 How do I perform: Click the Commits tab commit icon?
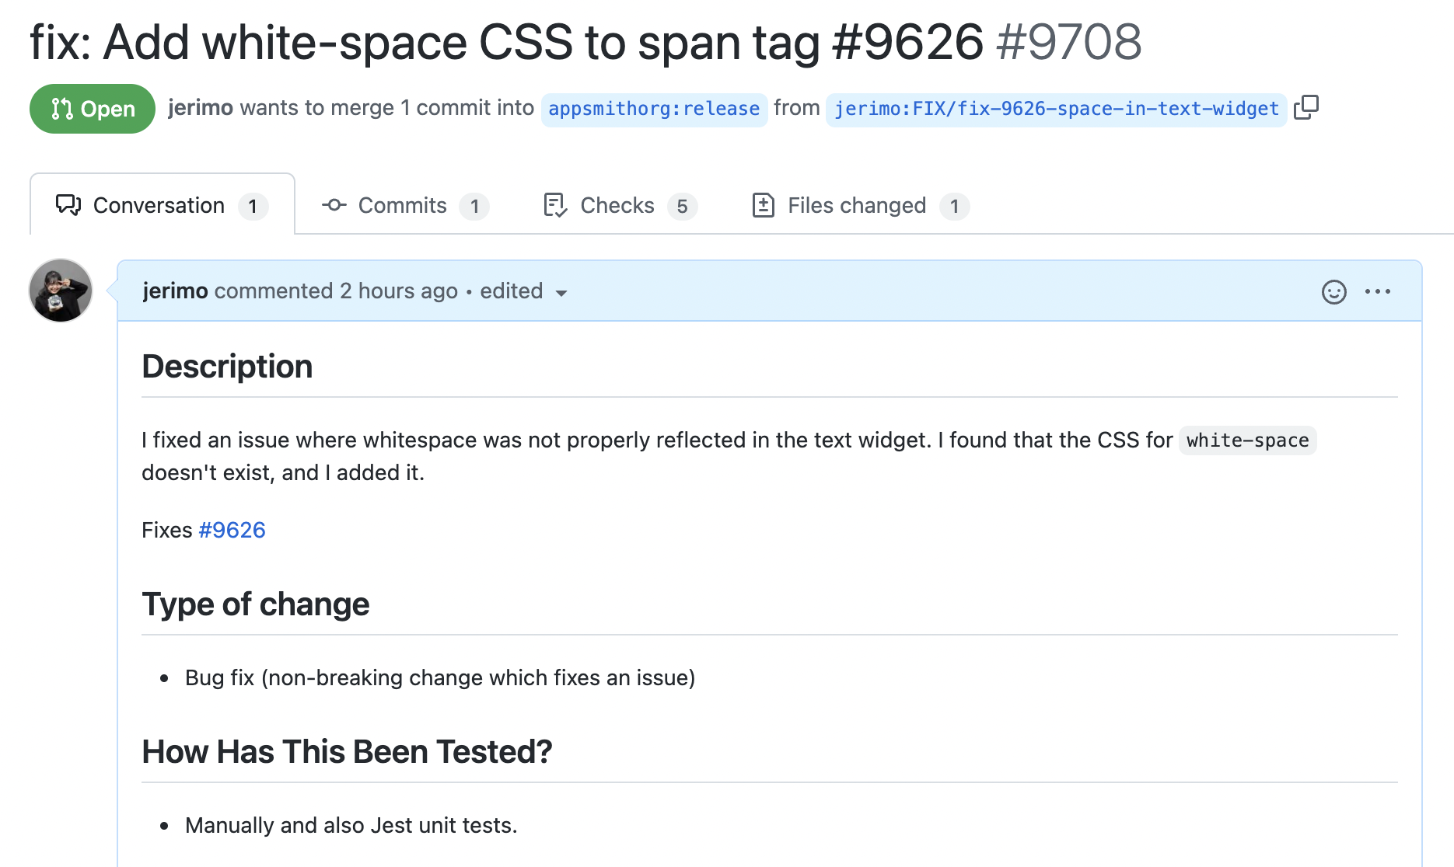click(334, 205)
